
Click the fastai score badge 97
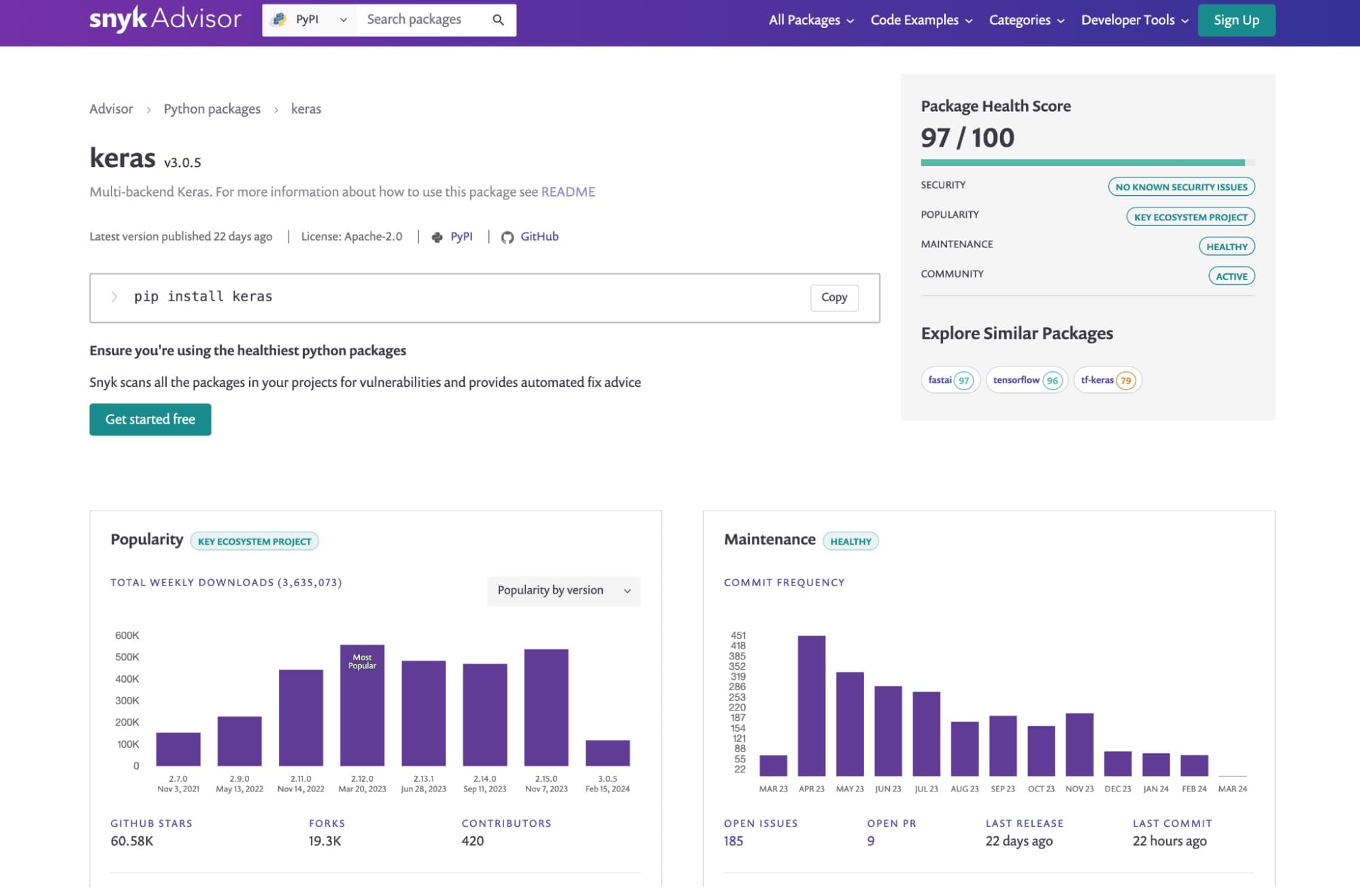click(963, 381)
